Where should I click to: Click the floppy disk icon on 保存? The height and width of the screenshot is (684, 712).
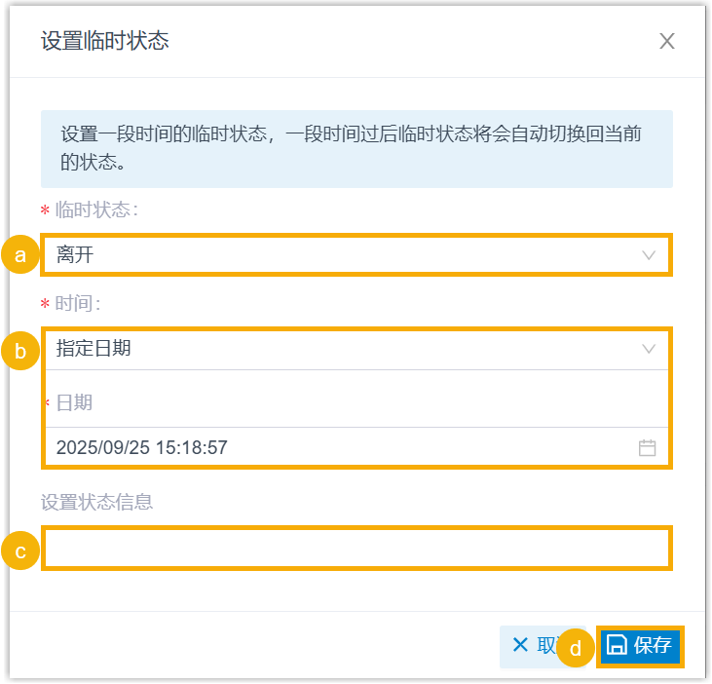click(617, 646)
